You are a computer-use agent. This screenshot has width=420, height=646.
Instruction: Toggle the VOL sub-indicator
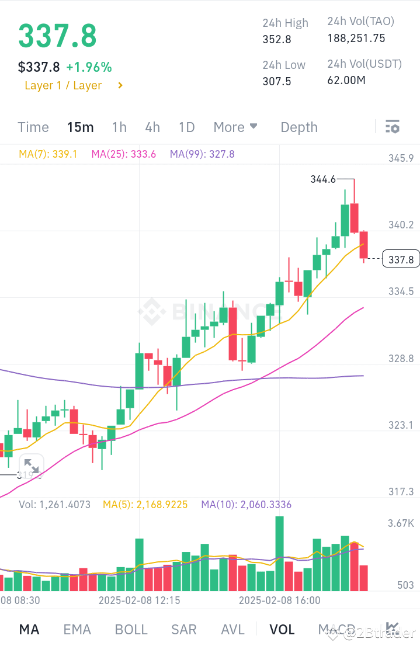pyautogui.click(x=282, y=629)
